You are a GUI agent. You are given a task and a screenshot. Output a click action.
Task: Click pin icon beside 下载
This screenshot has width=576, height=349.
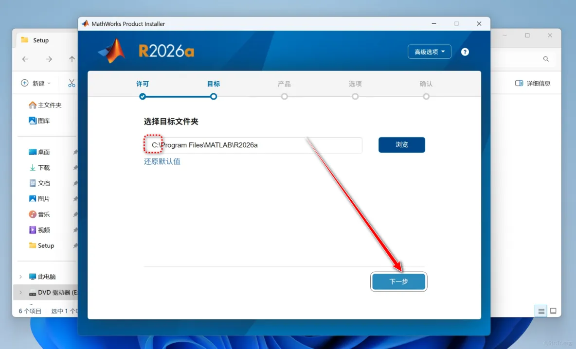(75, 168)
